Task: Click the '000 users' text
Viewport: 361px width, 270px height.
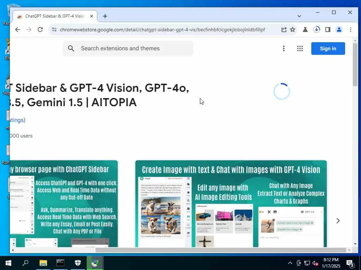Action: [x=21, y=136]
